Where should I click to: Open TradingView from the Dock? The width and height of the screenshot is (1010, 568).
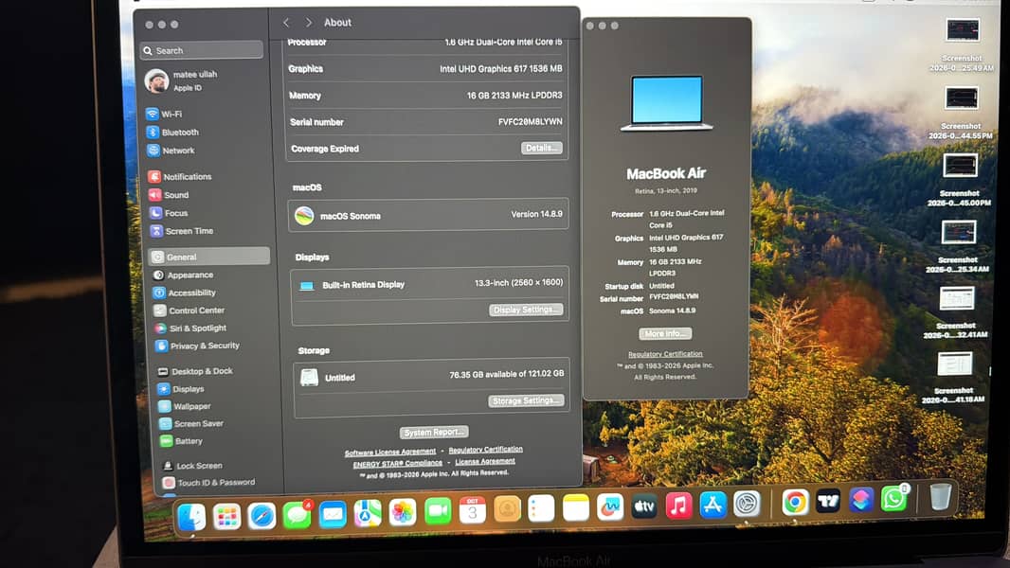[828, 501]
